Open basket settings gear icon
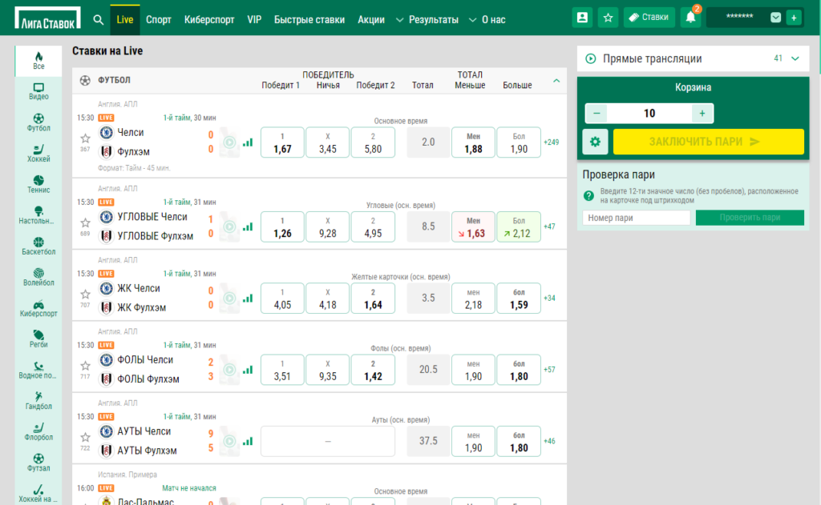This screenshot has height=505, width=821. point(596,142)
